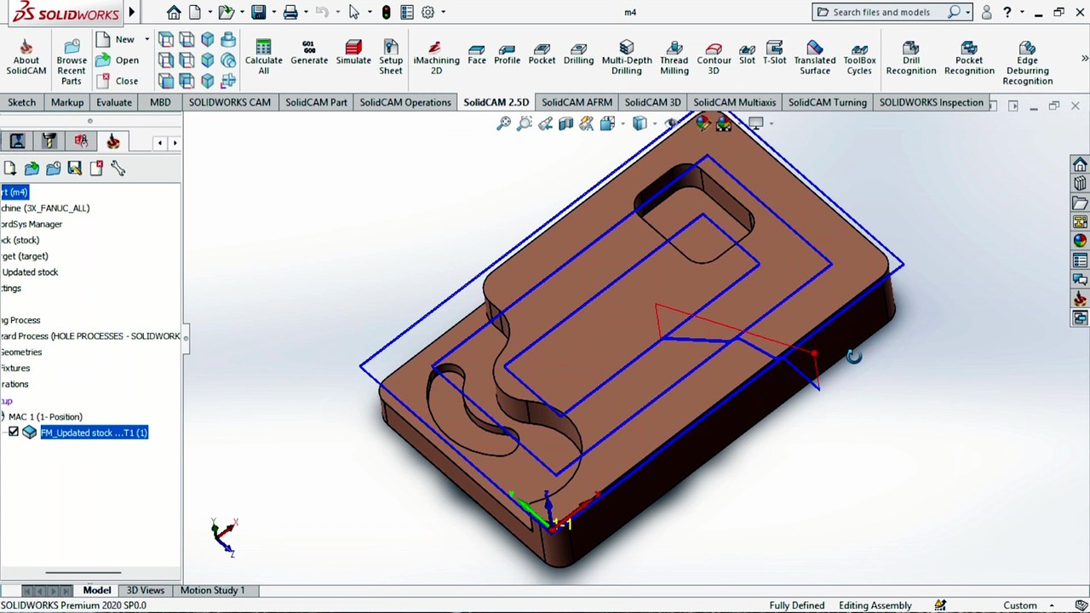This screenshot has height=613, width=1090.
Task: Select the Face milling operation
Action: tap(477, 53)
